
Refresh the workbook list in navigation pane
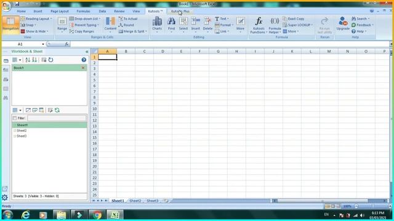[50, 60]
